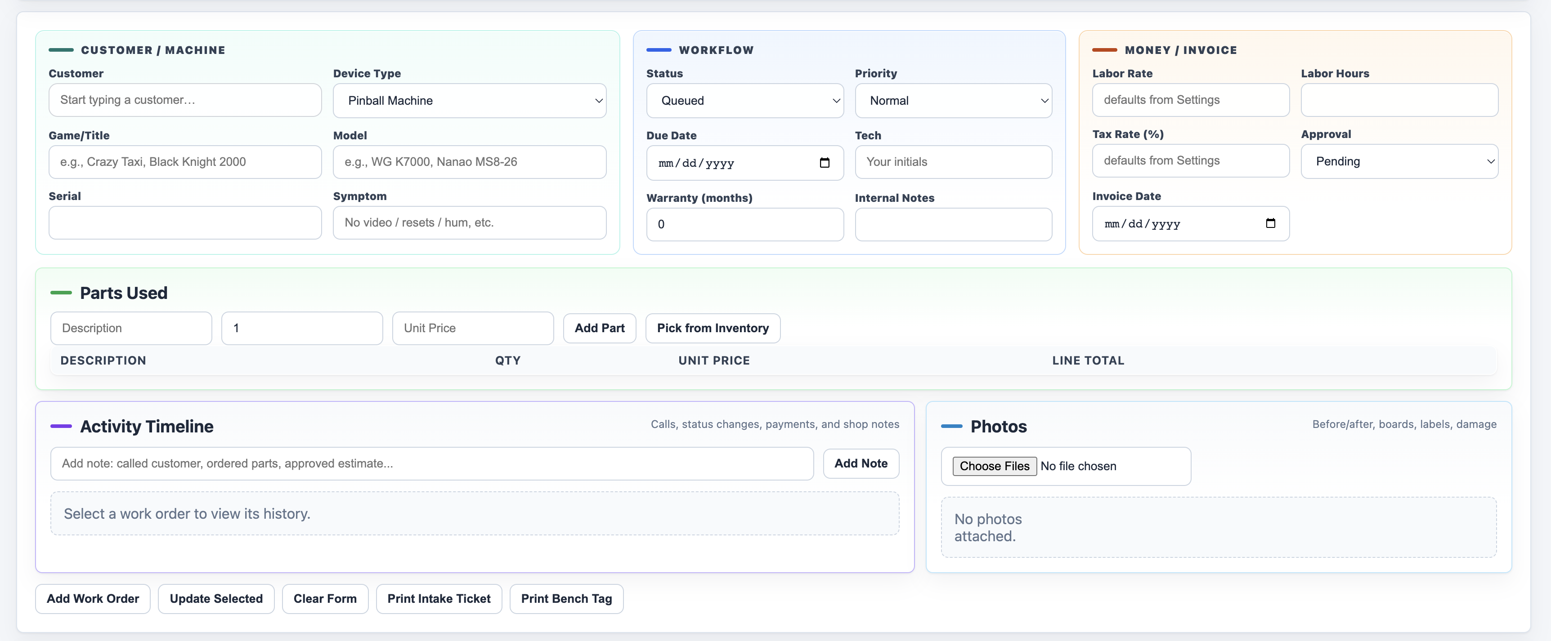Click the Parts Used heading

click(123, 293)
